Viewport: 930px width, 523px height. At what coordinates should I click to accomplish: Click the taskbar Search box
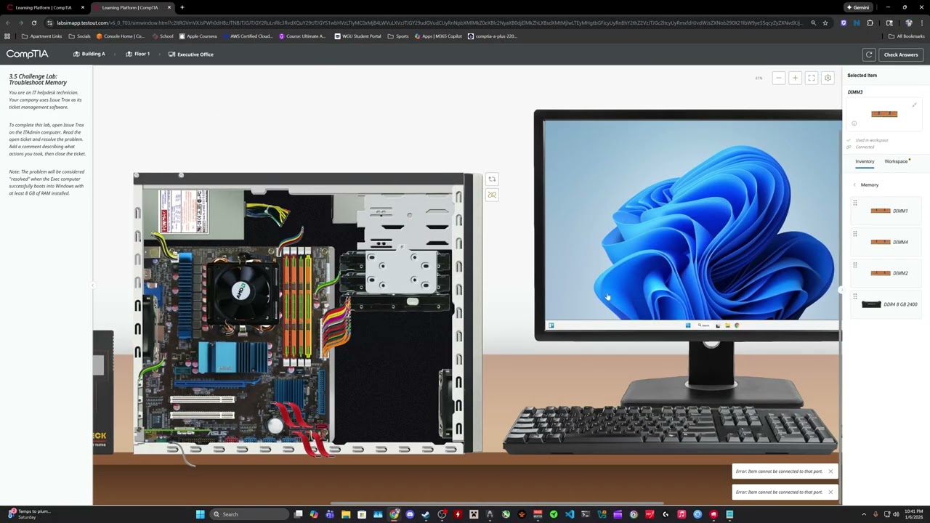pos(249,514)
